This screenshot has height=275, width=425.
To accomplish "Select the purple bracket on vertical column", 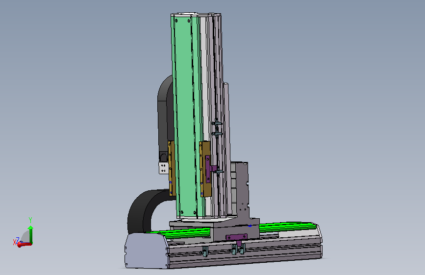I will point(209,169).
